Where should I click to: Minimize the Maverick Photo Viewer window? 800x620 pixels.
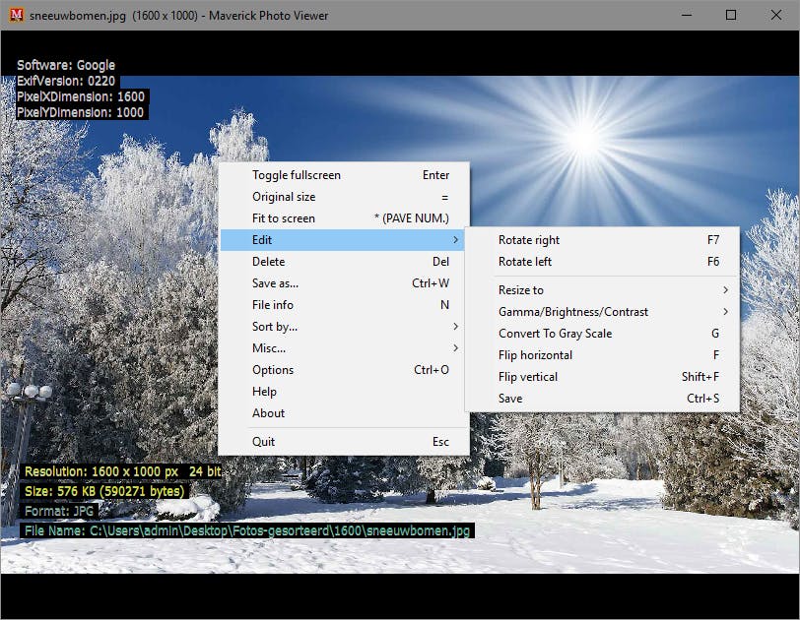(x=687, y=16)
